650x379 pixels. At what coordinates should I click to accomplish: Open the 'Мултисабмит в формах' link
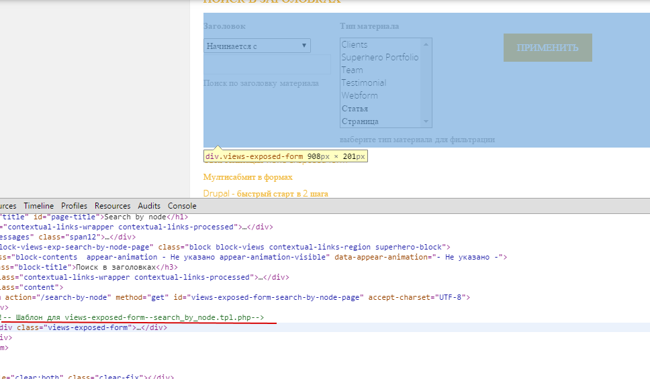point(248,177)
